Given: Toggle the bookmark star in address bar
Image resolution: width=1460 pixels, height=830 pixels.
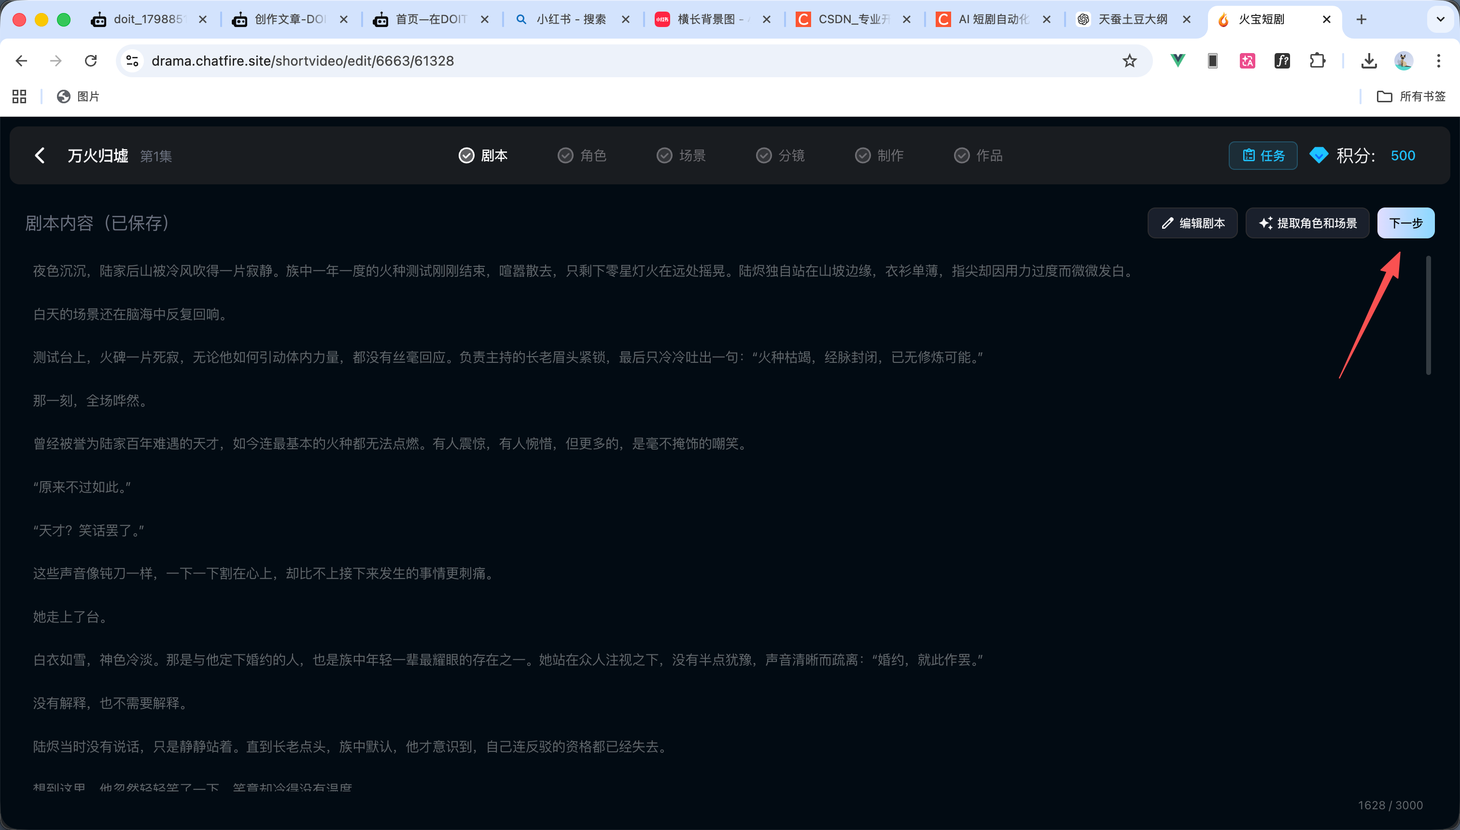Looking at the screenshot, I should pos(1129,60).
